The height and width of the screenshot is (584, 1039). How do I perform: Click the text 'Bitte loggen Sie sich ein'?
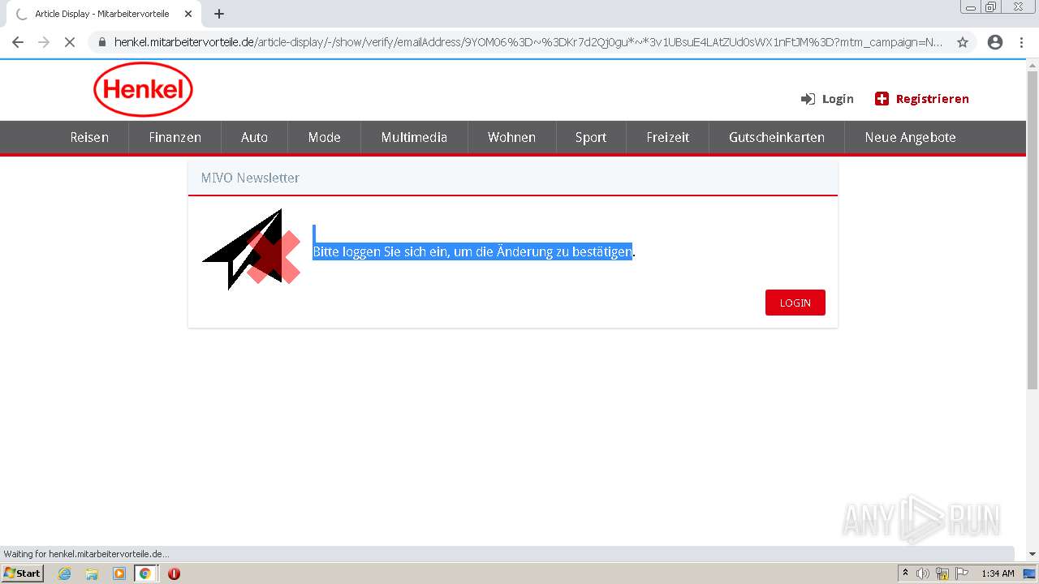(382, 252)
